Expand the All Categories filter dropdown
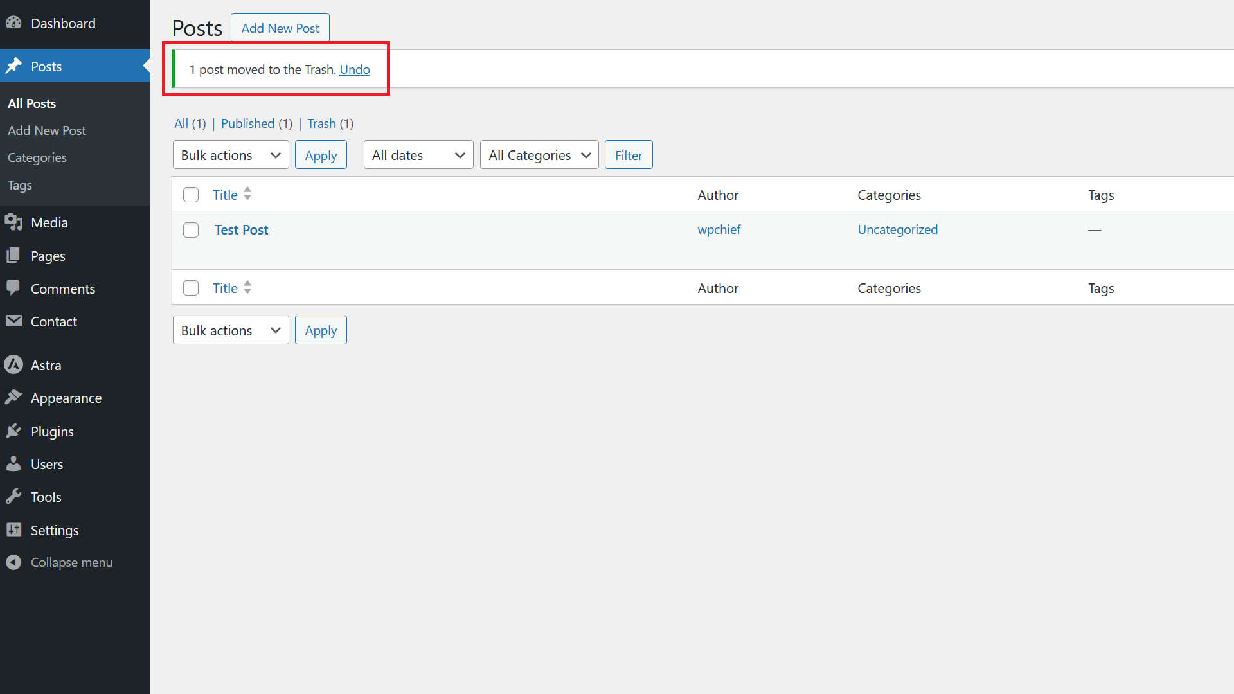The width and height of the screenshot is (1234, 694). point(539,155)
